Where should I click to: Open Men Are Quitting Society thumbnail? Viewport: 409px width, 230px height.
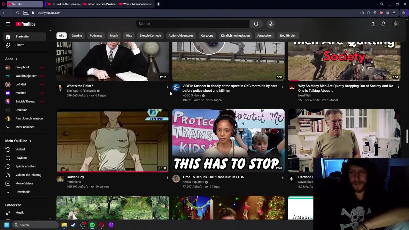[x=344, y=61]
